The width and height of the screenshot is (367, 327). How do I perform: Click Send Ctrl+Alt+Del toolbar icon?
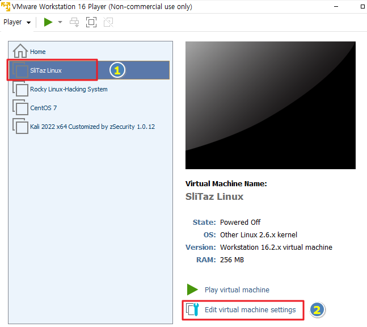74,22
